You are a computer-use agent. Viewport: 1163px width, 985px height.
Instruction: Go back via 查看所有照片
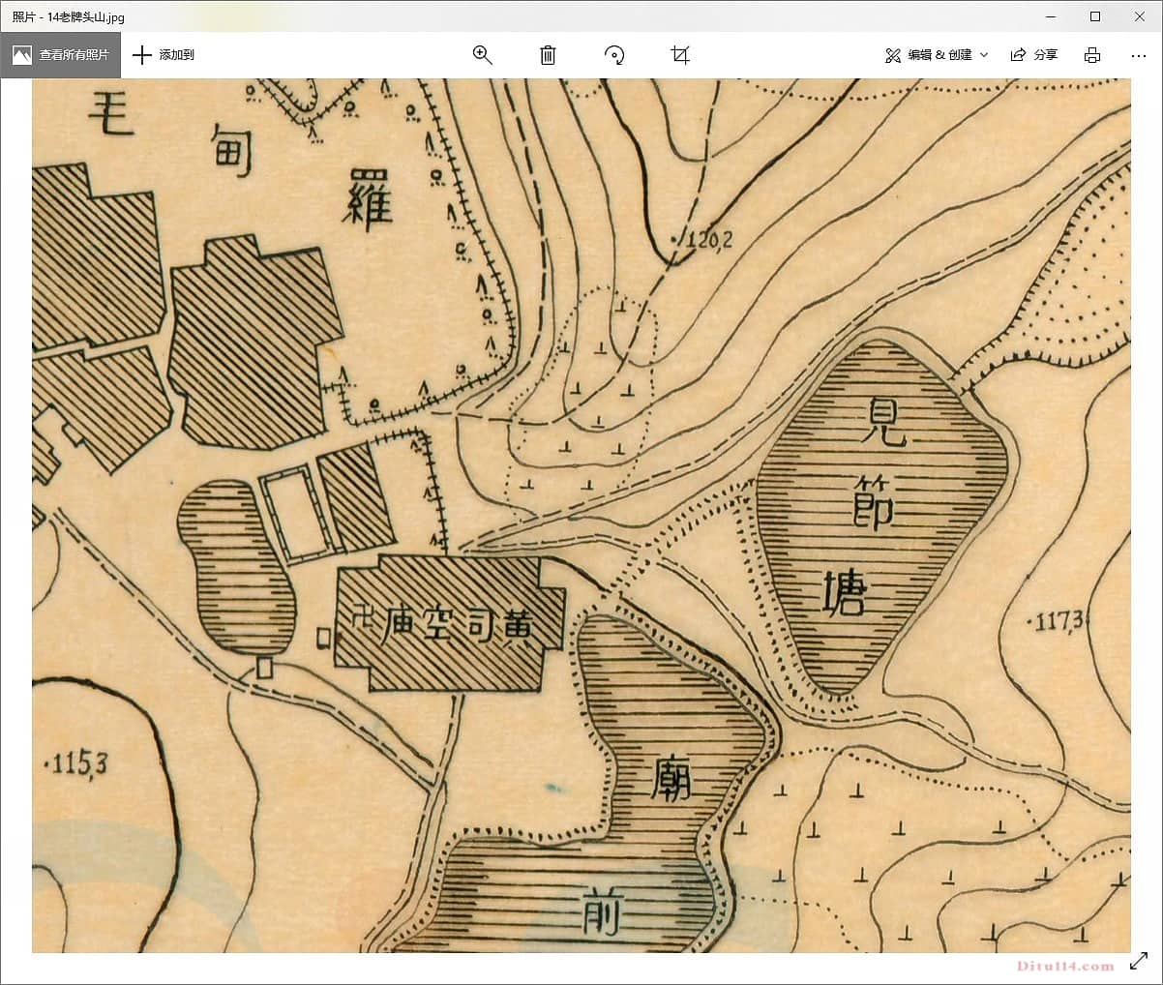point(61,55)
